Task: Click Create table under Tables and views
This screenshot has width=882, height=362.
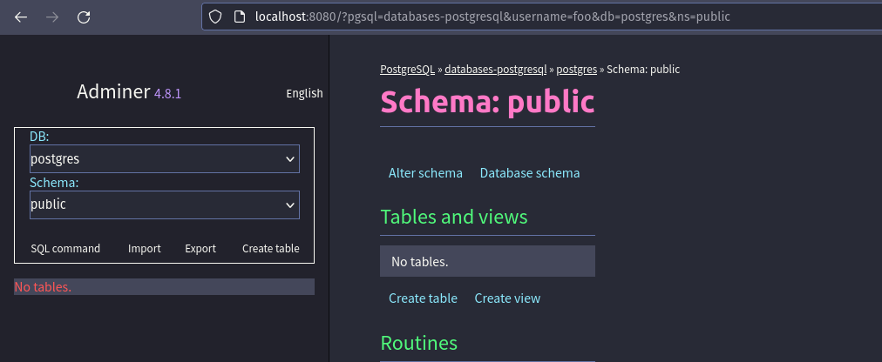Action: pyautogui.click(x=423, y=298)
